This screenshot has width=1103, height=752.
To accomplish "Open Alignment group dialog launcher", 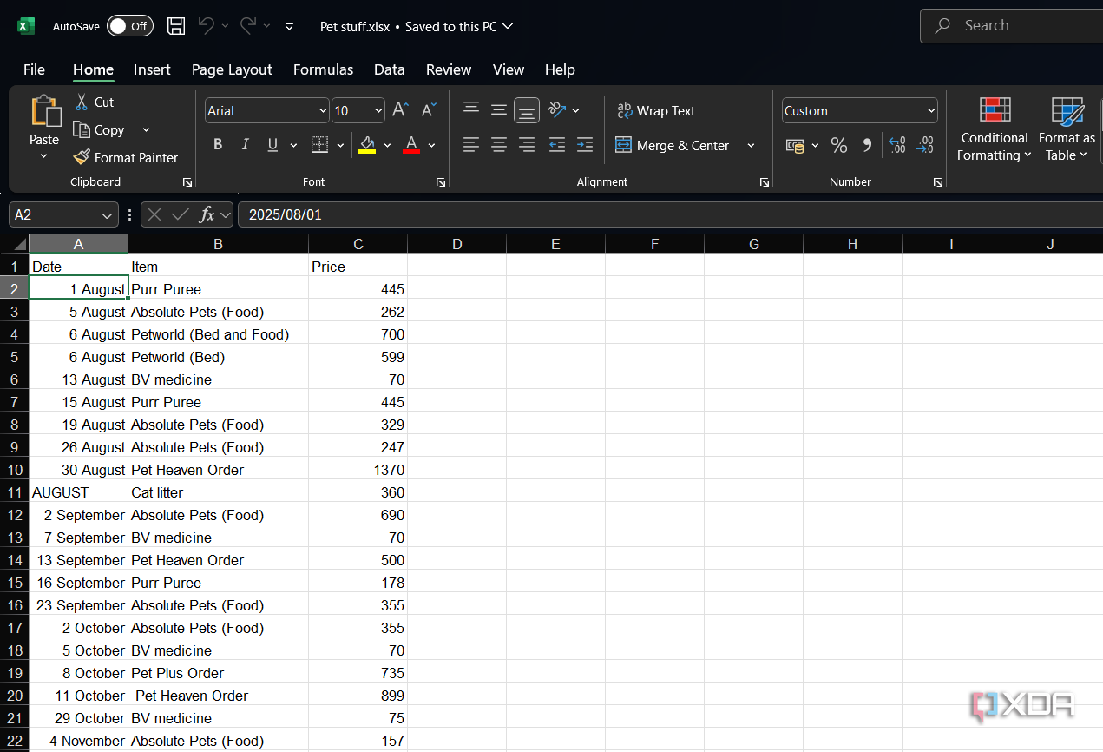I will 765,182.
